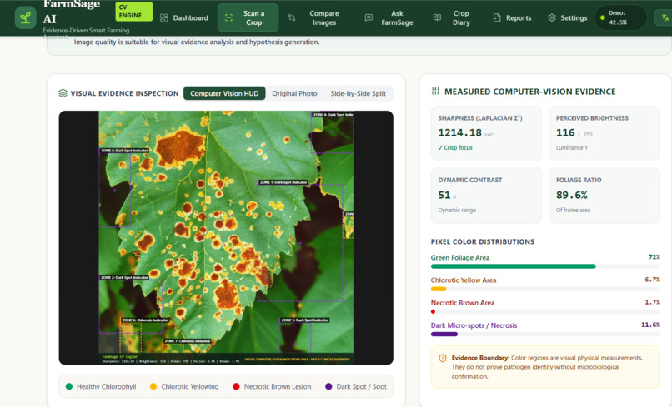The height and width of the screenshot is (407, 672).
Task: Click the ZONE 6 Chlorosis Indicator label
Action: click(x=145, y=320)
